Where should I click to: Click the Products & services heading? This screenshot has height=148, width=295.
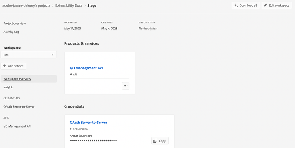pyautogui.click(x=81, y=43)
